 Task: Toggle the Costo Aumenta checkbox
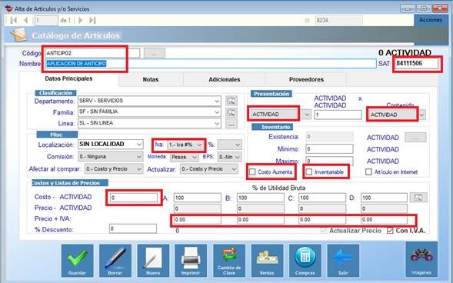[252, 171]
